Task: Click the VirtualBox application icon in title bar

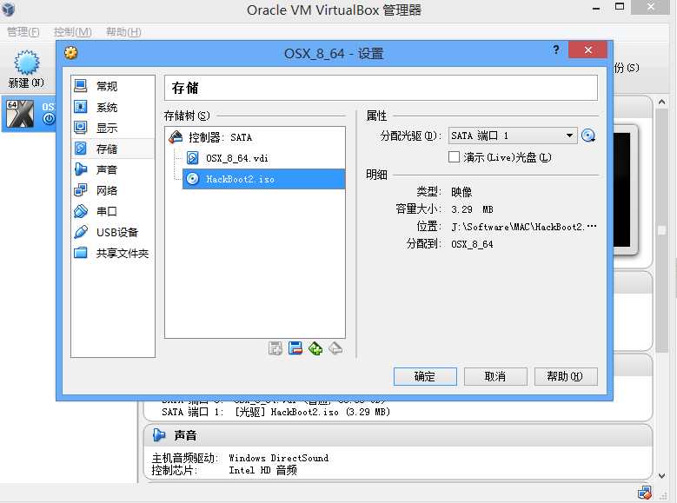Action: (8, 9)
